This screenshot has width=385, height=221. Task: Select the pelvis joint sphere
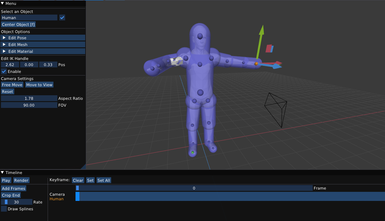coord(200,93)
